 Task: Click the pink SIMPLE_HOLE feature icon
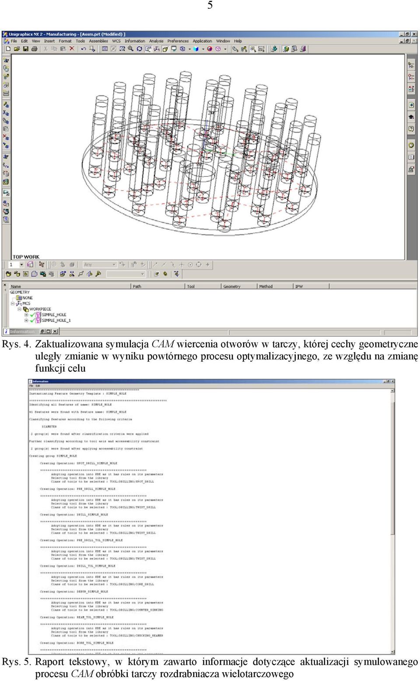coord(38,315)
